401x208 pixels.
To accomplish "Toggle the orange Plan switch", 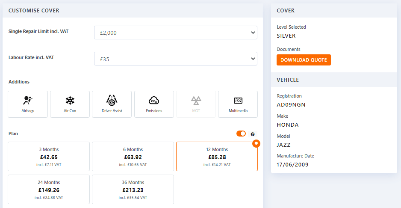I will pyautogui.click(x=241, y=134).
